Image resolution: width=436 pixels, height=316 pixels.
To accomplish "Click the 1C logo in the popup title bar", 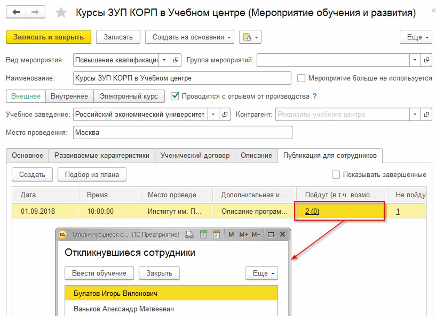I will pyautogui.click(x=63, y=235).
